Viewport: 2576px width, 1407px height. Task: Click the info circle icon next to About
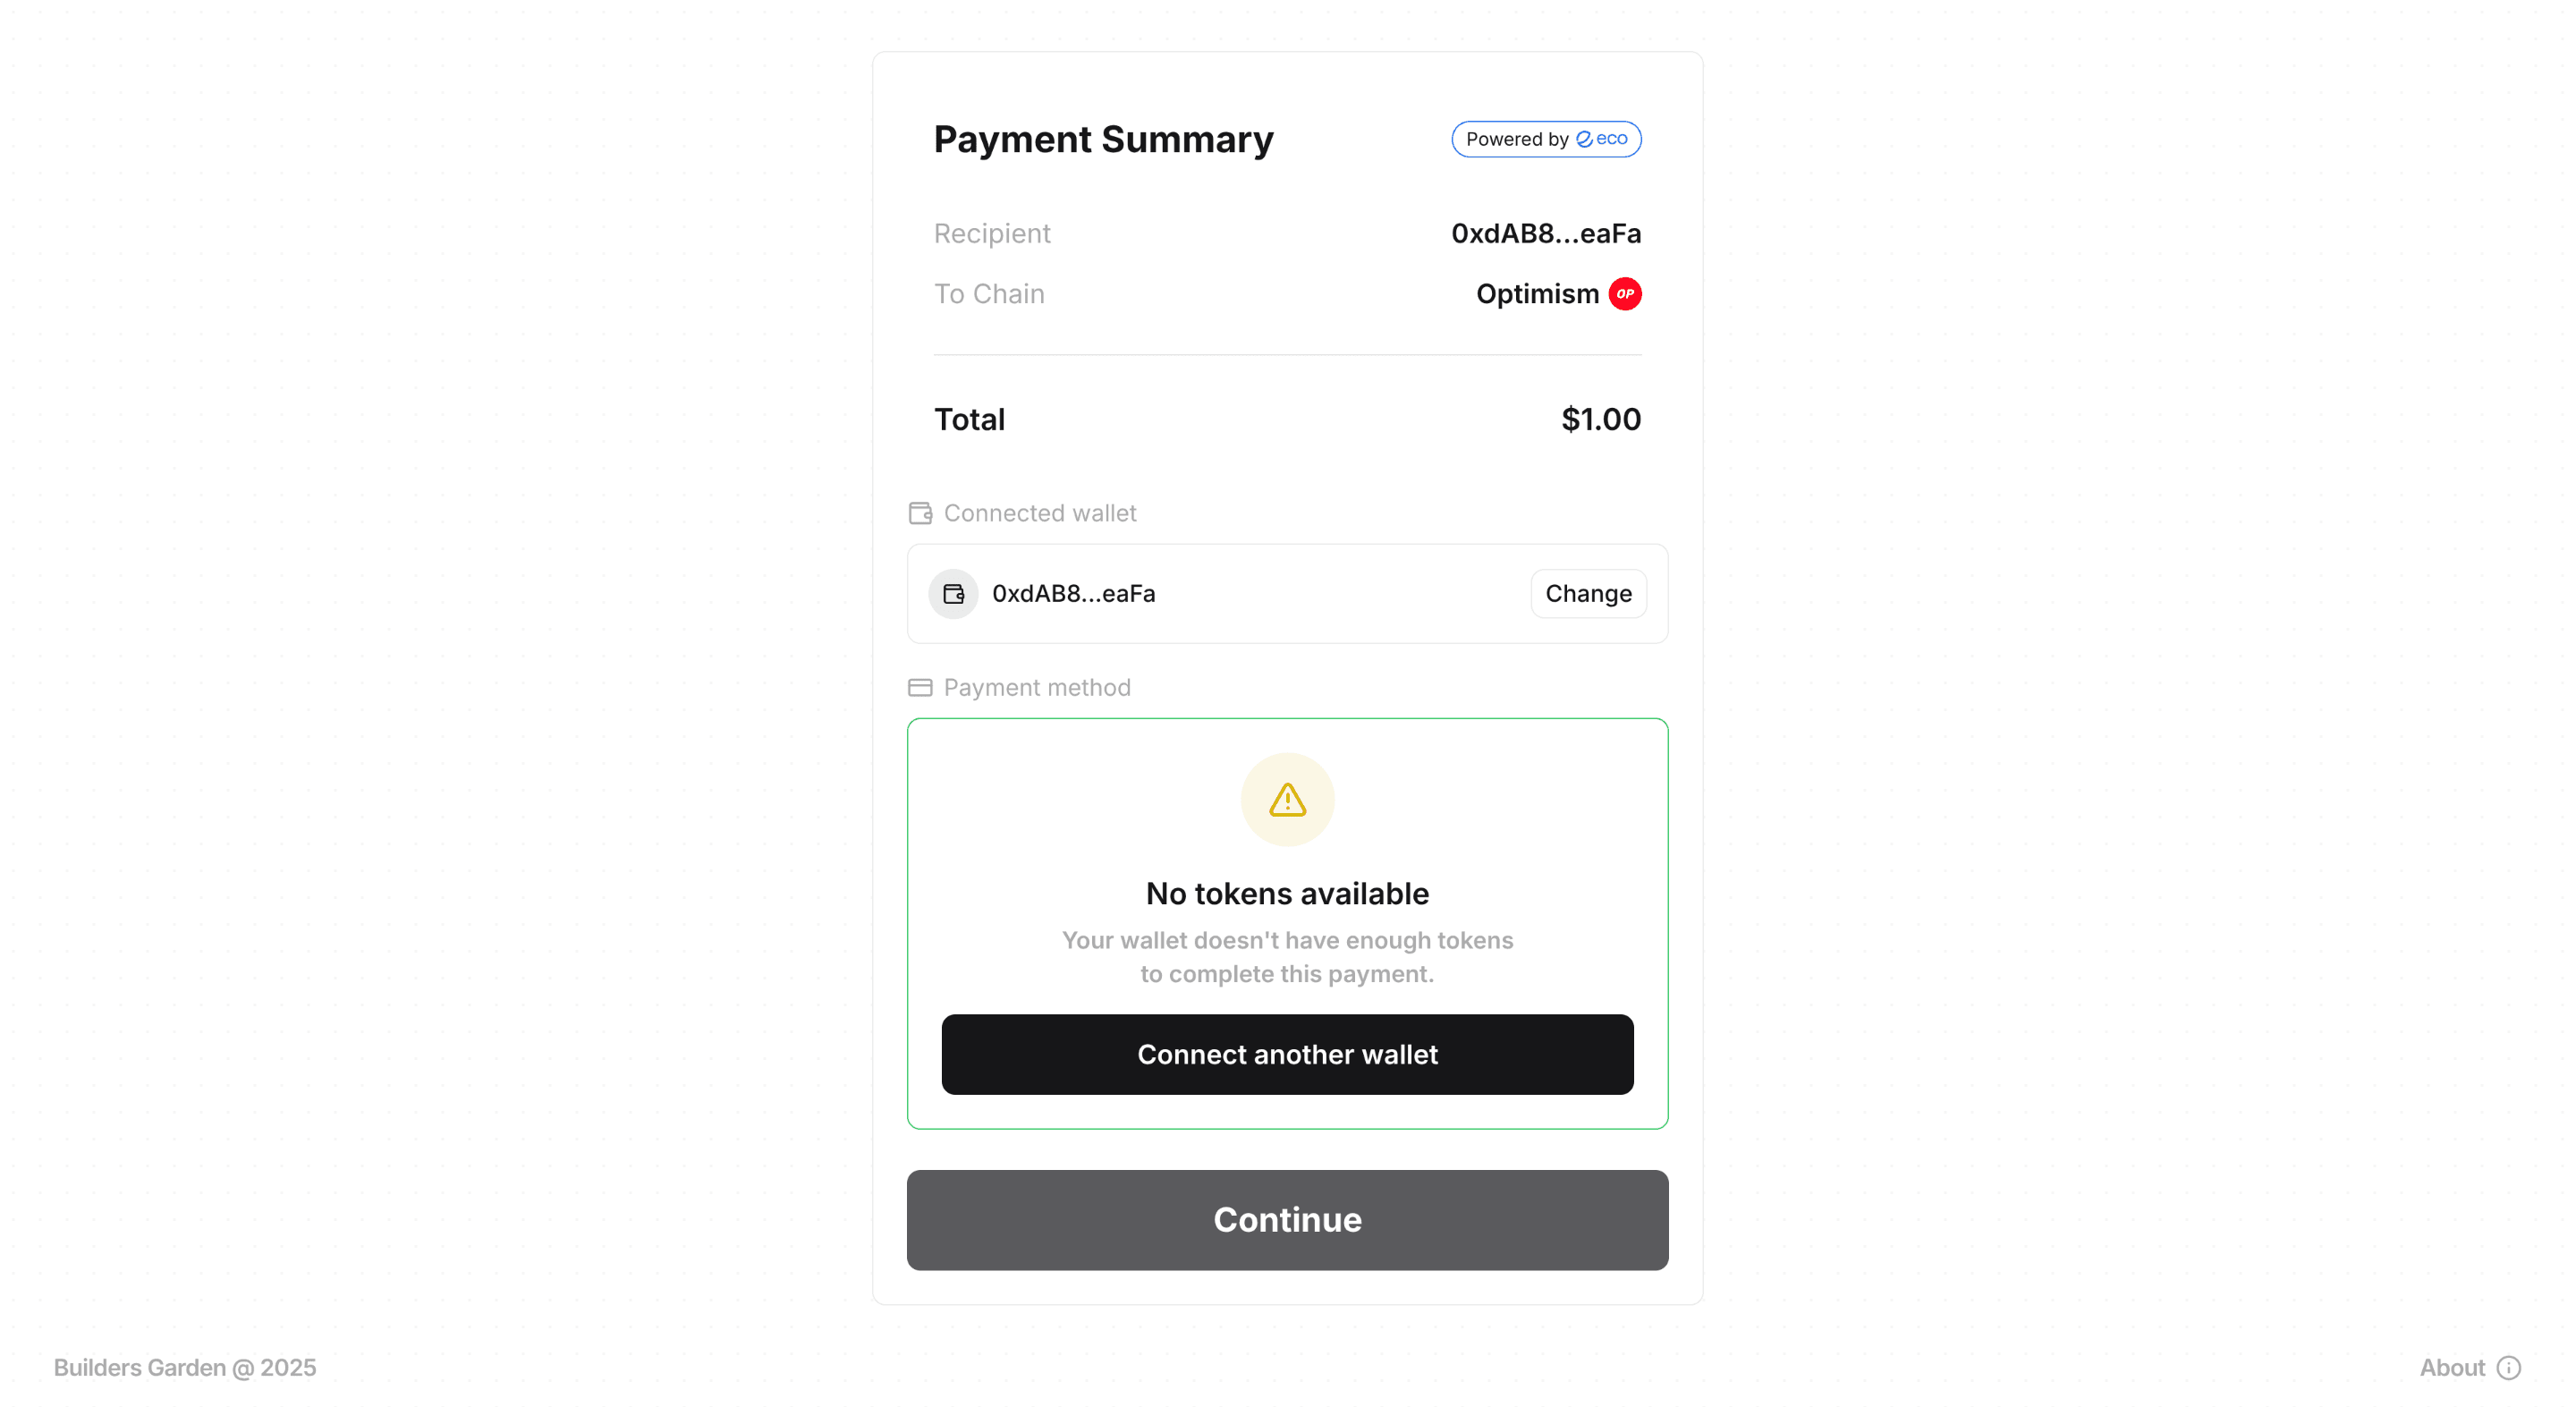tap(2510, 1367)
